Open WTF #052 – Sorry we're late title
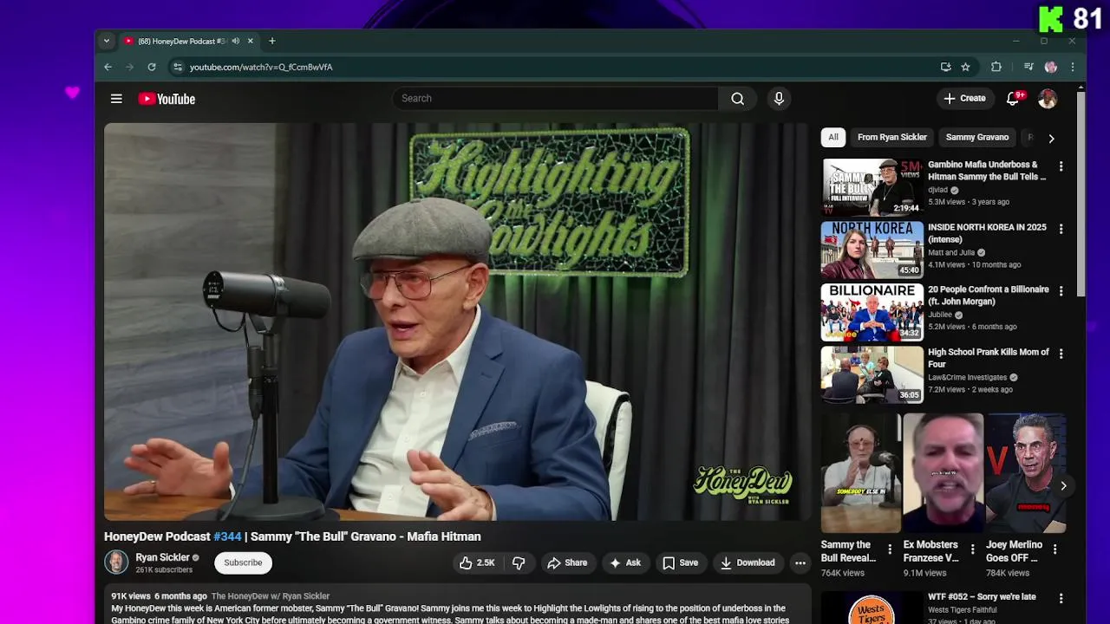Screen dimensions: 1110x624 pos(982,597)
